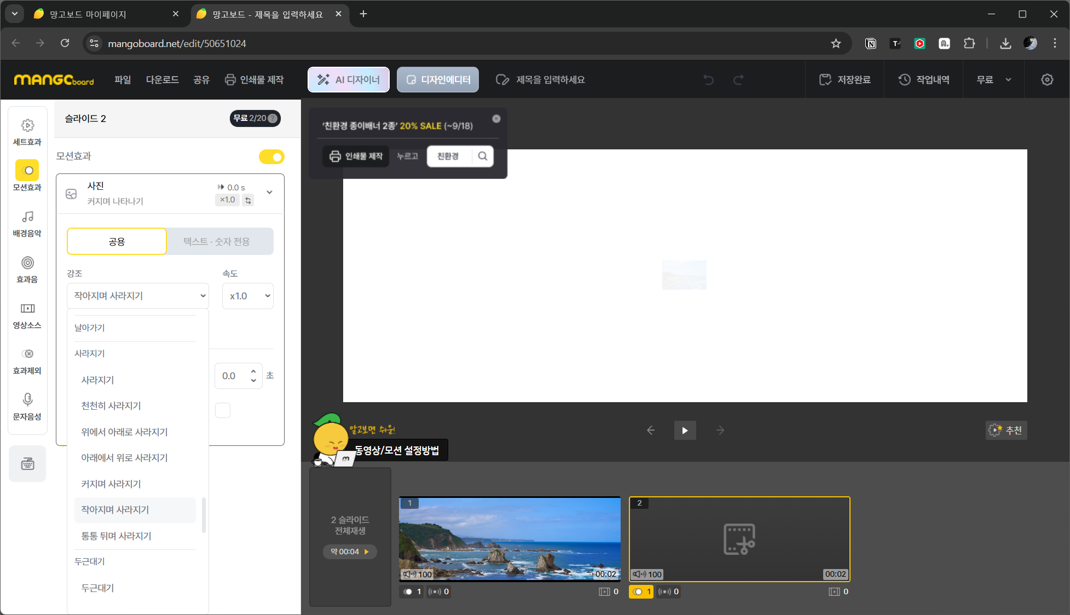
Task: Open the settings gear in the header
Action: point(1046,80)
